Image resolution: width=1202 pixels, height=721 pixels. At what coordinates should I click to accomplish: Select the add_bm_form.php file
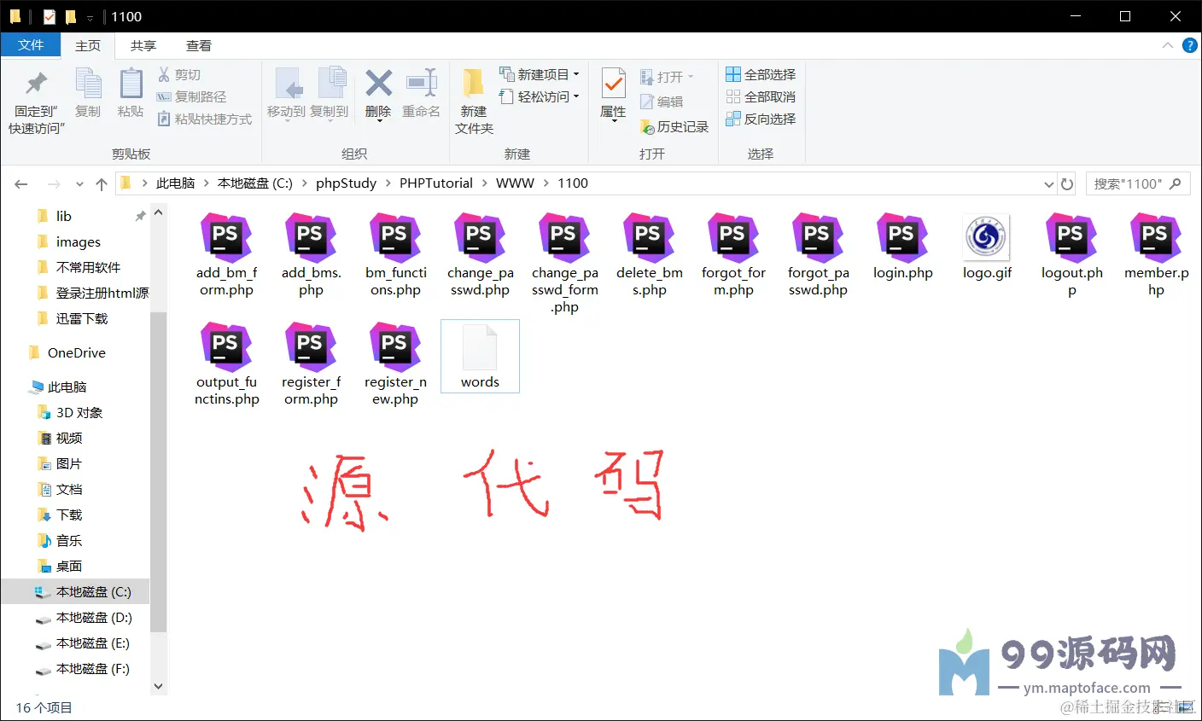click(226, 255)
